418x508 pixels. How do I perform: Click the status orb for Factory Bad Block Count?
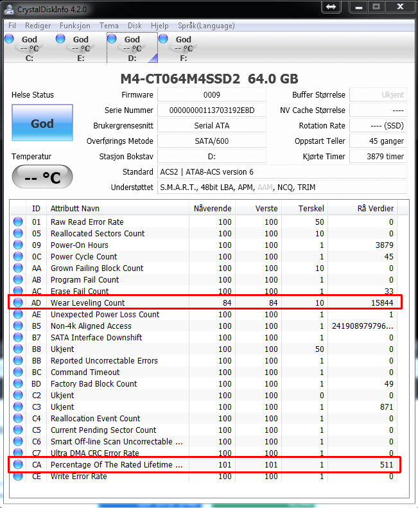click(18, 383)
